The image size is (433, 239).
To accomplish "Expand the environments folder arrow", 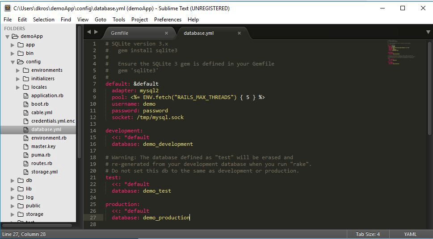I will [18, 70].
